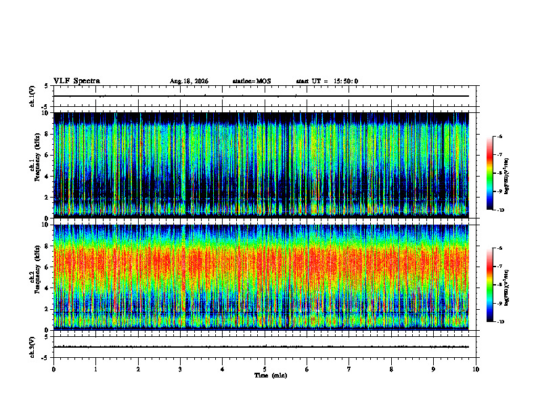Screen dimensions: 536x414
Task: Click tick label "4" on Time axis
Action: point(222,369)
